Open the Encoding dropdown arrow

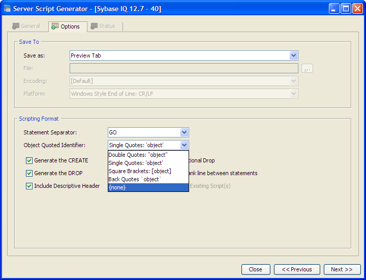pos(293,81)
